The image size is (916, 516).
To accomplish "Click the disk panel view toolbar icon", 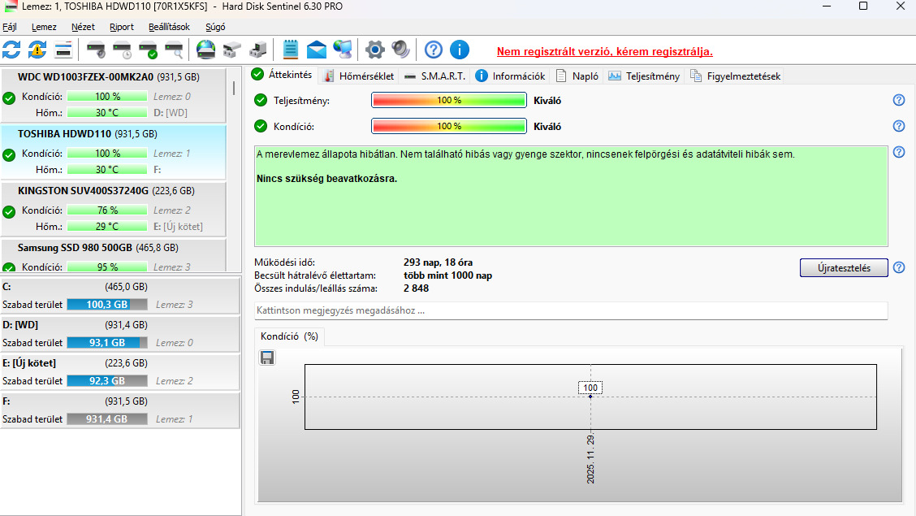I will (63, 50).
